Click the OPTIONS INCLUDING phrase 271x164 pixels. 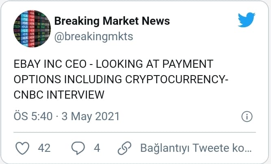click(x=72, y=80)
